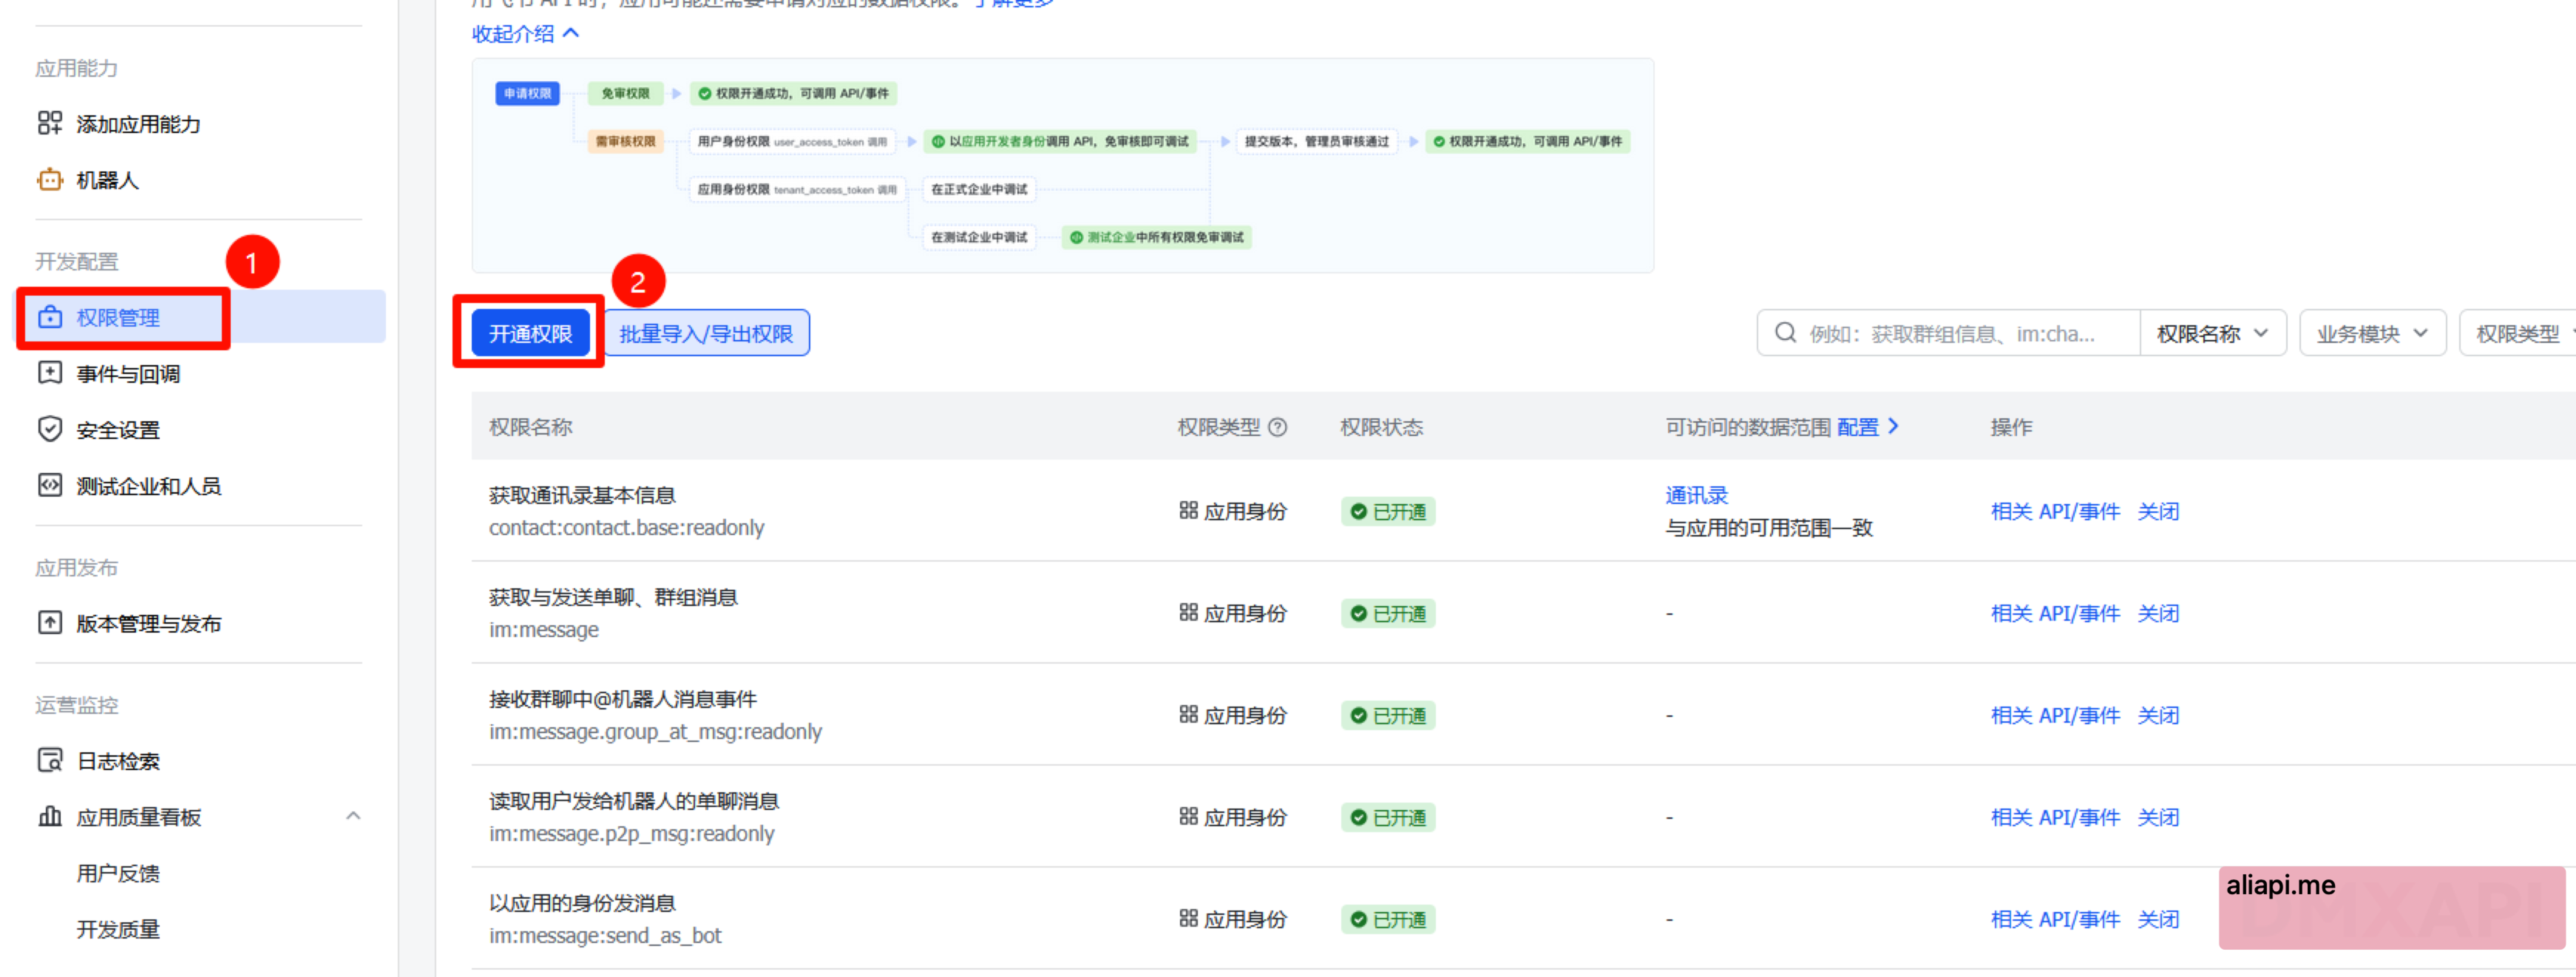Screen dimensions: 2576x977
Task: Click the 添加应用能力 grid icon
Action: click(50, 123)
